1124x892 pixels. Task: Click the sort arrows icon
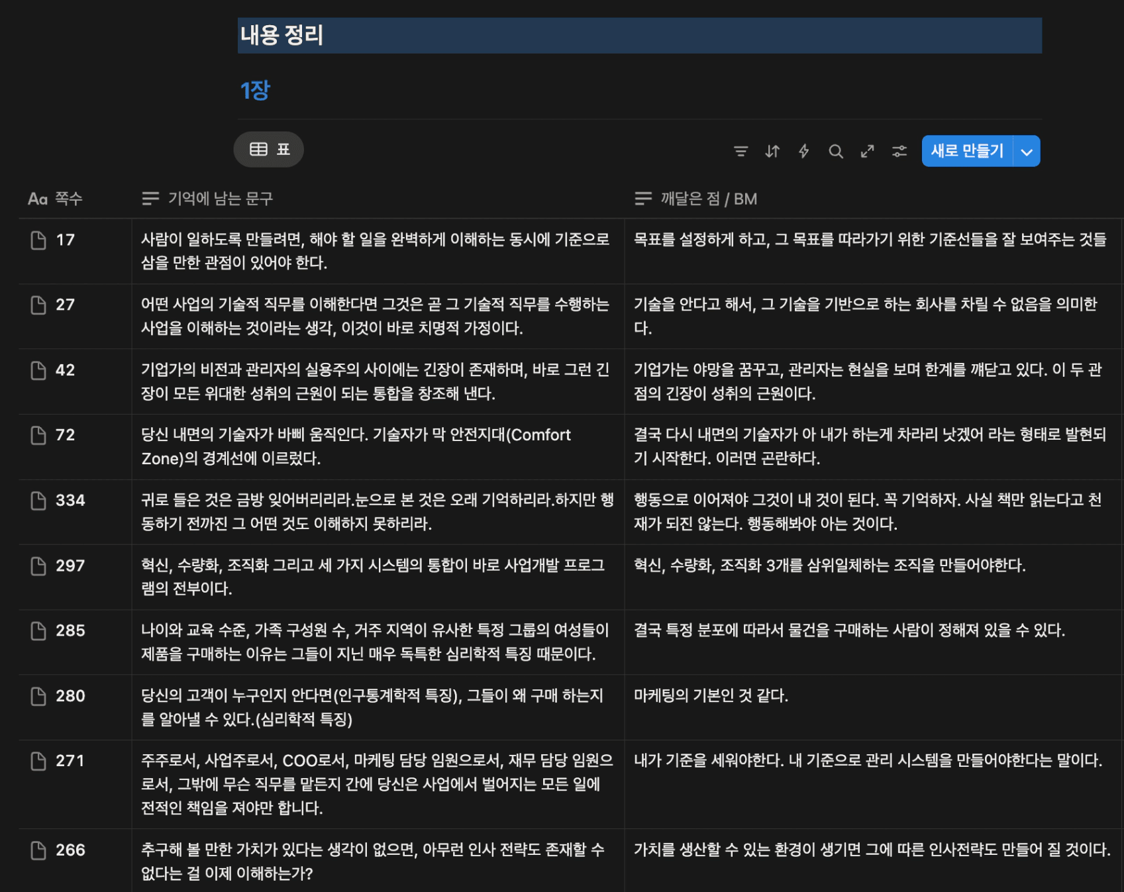(x=772, y=152)
